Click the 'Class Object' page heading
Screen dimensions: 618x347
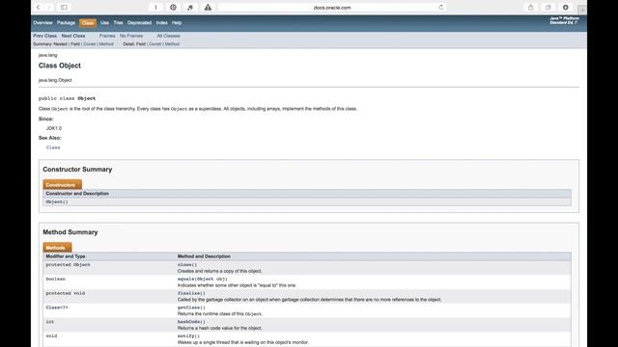[x=60, y=66]
